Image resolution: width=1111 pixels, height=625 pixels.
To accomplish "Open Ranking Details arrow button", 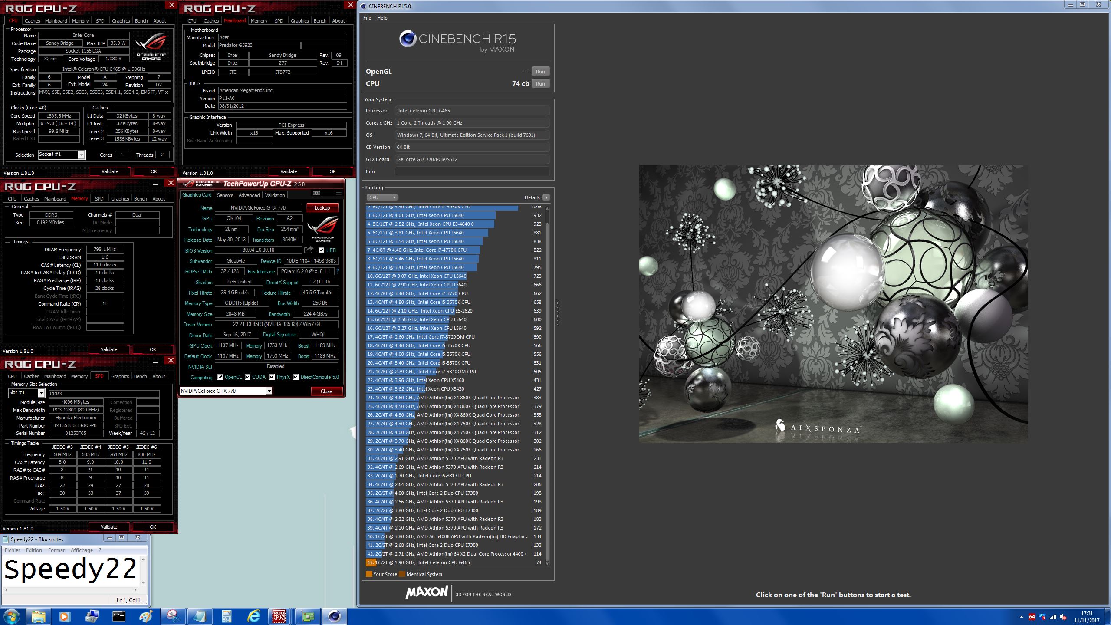I will 546,197.
